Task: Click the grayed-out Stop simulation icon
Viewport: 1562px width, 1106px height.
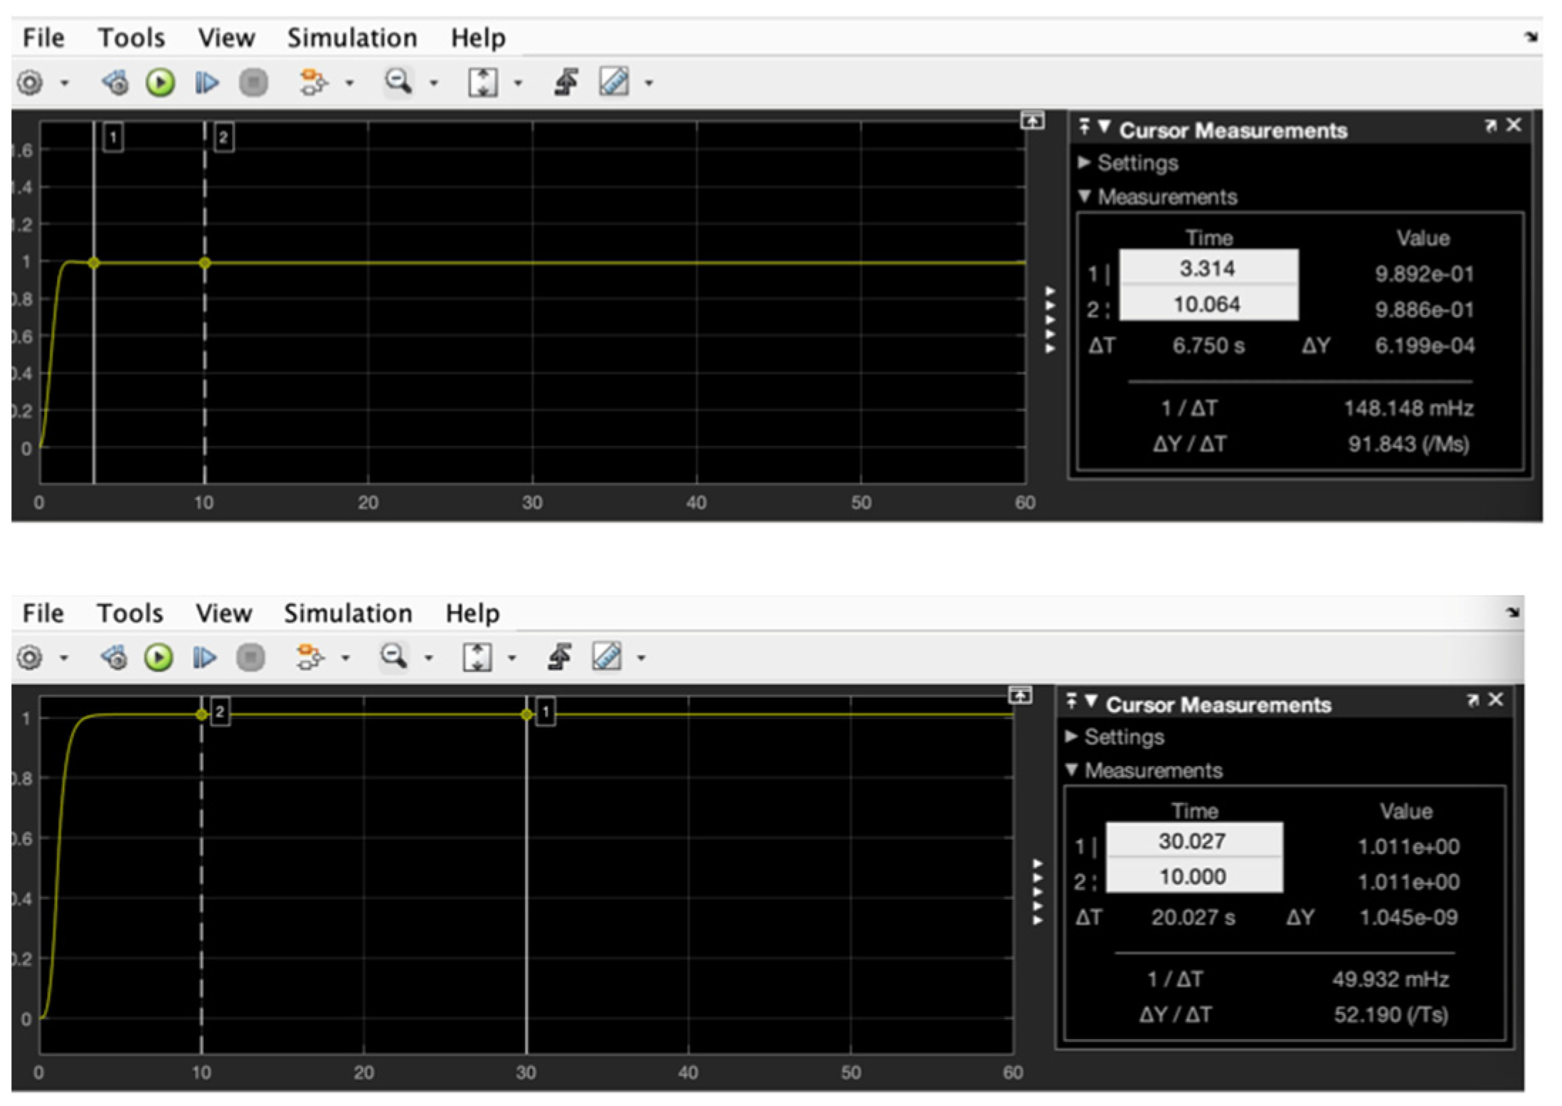Action: coord(252,83)
